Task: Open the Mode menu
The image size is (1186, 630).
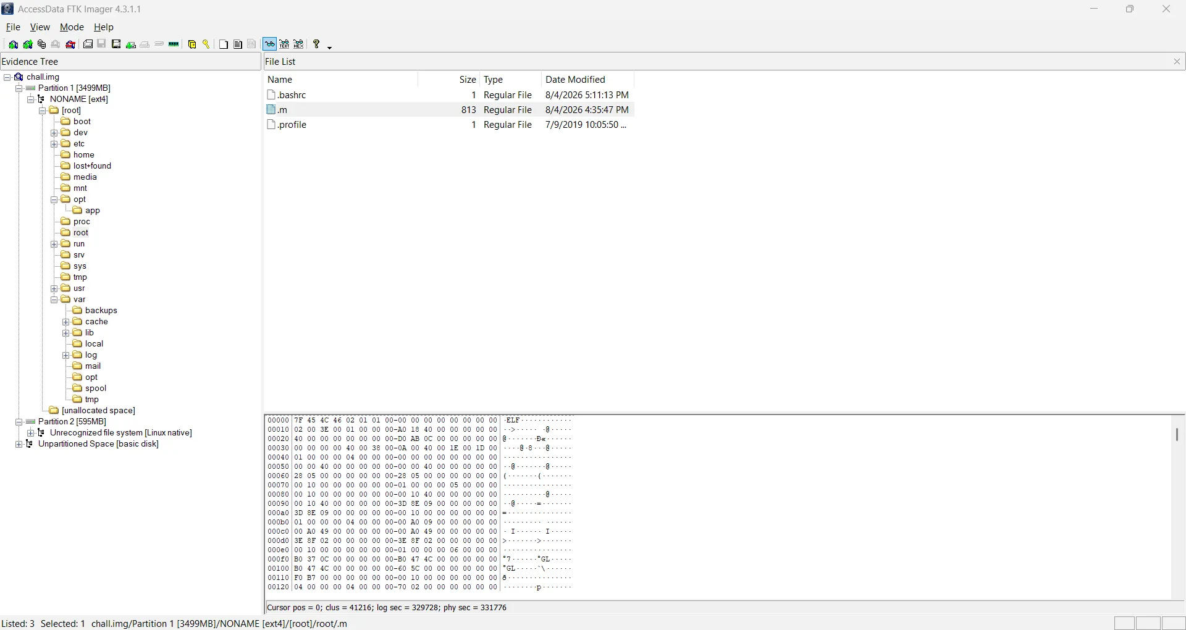Action: (72, 27)
